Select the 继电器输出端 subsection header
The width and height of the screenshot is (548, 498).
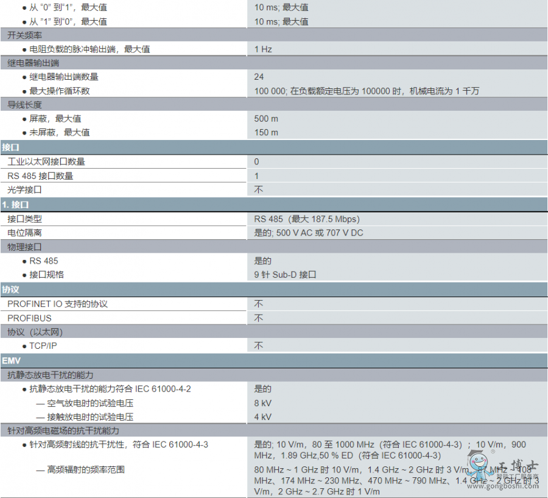pos(33,63)
